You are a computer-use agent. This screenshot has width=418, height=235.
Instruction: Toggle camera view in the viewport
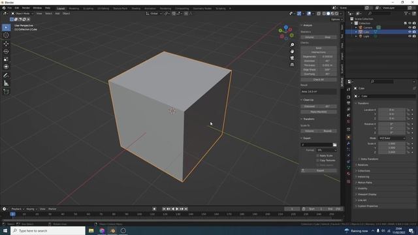[292, 58]
